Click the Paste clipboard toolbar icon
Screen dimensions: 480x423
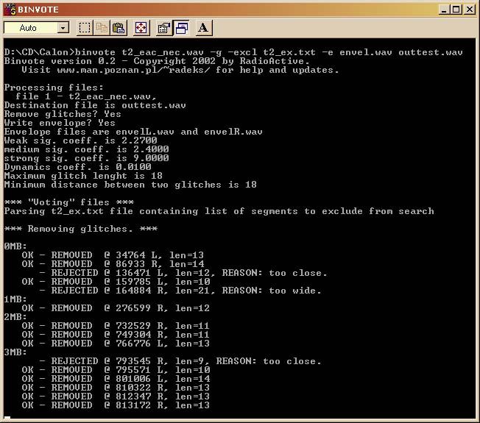[x=119, y=28]
